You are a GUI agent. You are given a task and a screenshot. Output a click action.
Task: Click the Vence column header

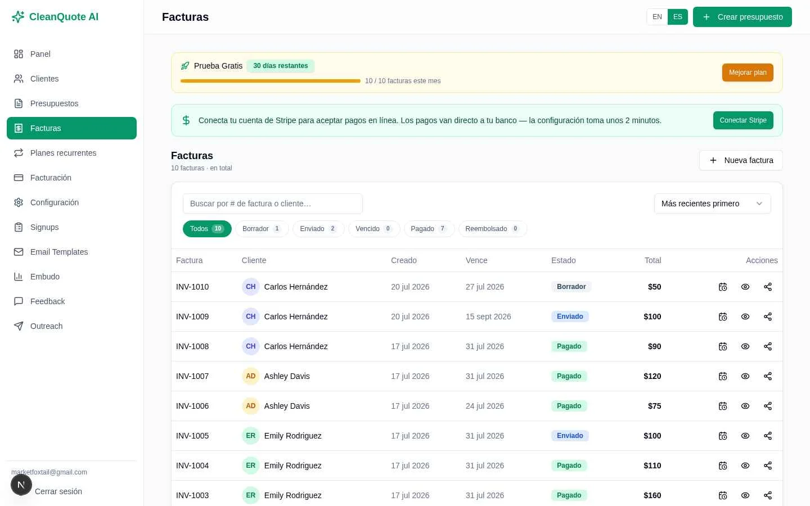[x=476, y=260]
